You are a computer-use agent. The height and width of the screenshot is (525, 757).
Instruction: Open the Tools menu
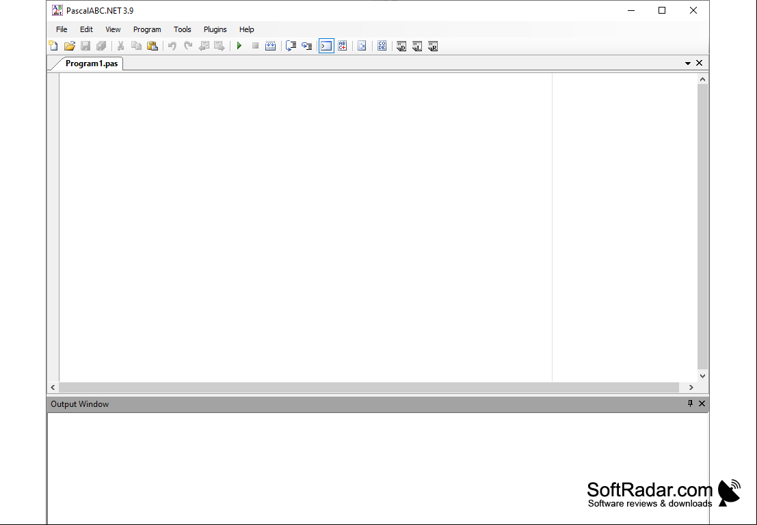(x=183, y=29)
